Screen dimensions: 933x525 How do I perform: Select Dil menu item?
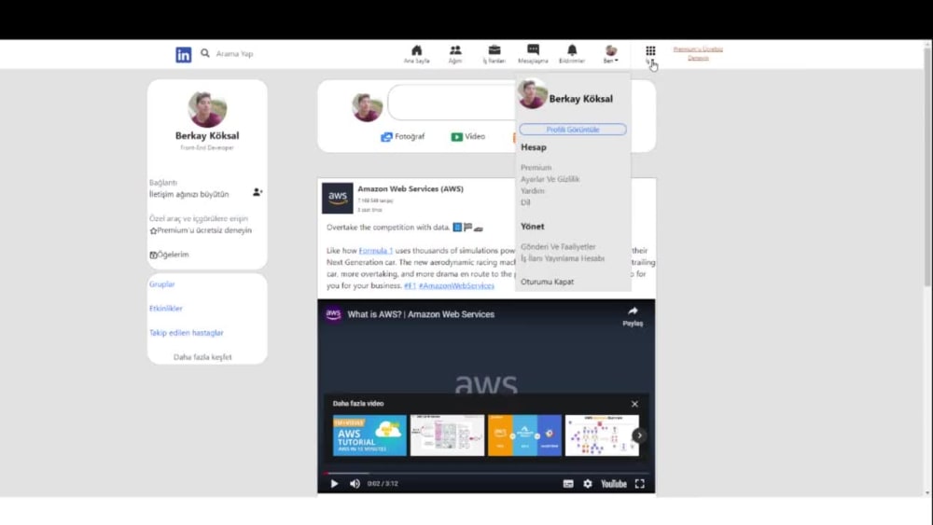pos(525,202)
